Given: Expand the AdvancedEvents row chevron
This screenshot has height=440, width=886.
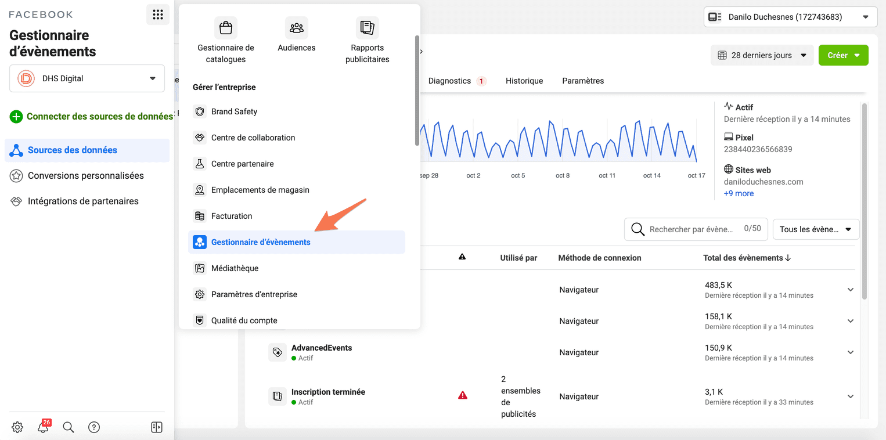Looking at the screenshot, I should click(x=851, y=352).
